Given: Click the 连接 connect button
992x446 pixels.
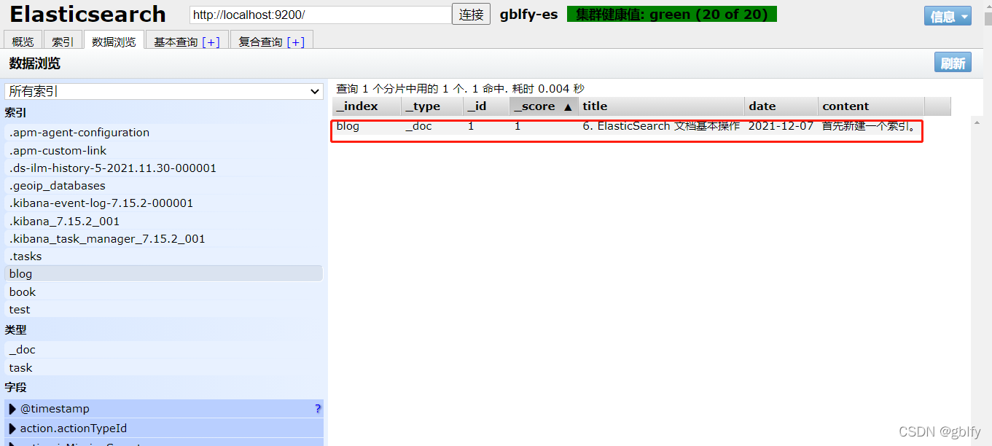Looking at the screenshot, I should pyautogui.click(x=471, y=15).
